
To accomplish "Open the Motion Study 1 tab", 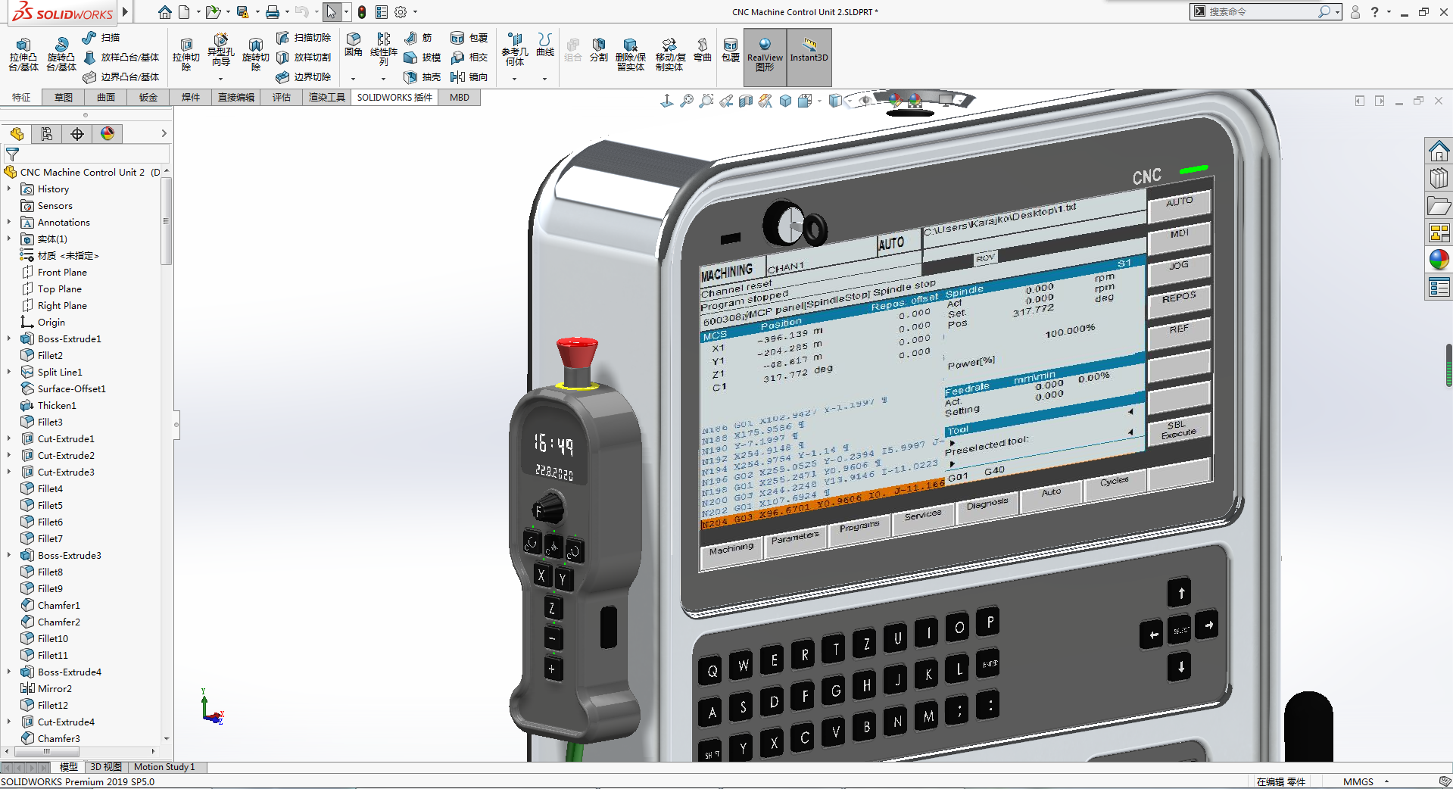I will [x=164, y=767].
